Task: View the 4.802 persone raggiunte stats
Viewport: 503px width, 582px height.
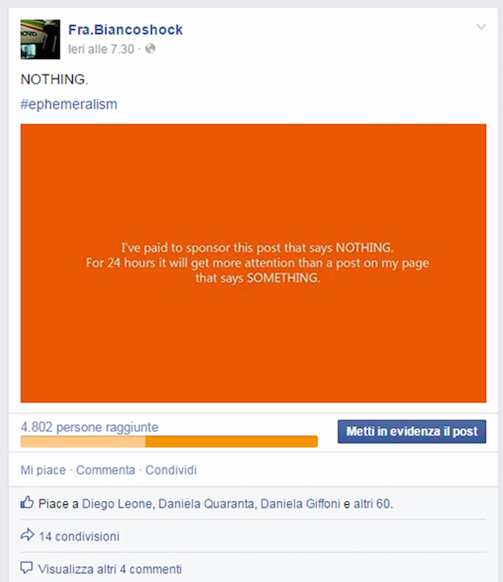Action: point(90,427)
